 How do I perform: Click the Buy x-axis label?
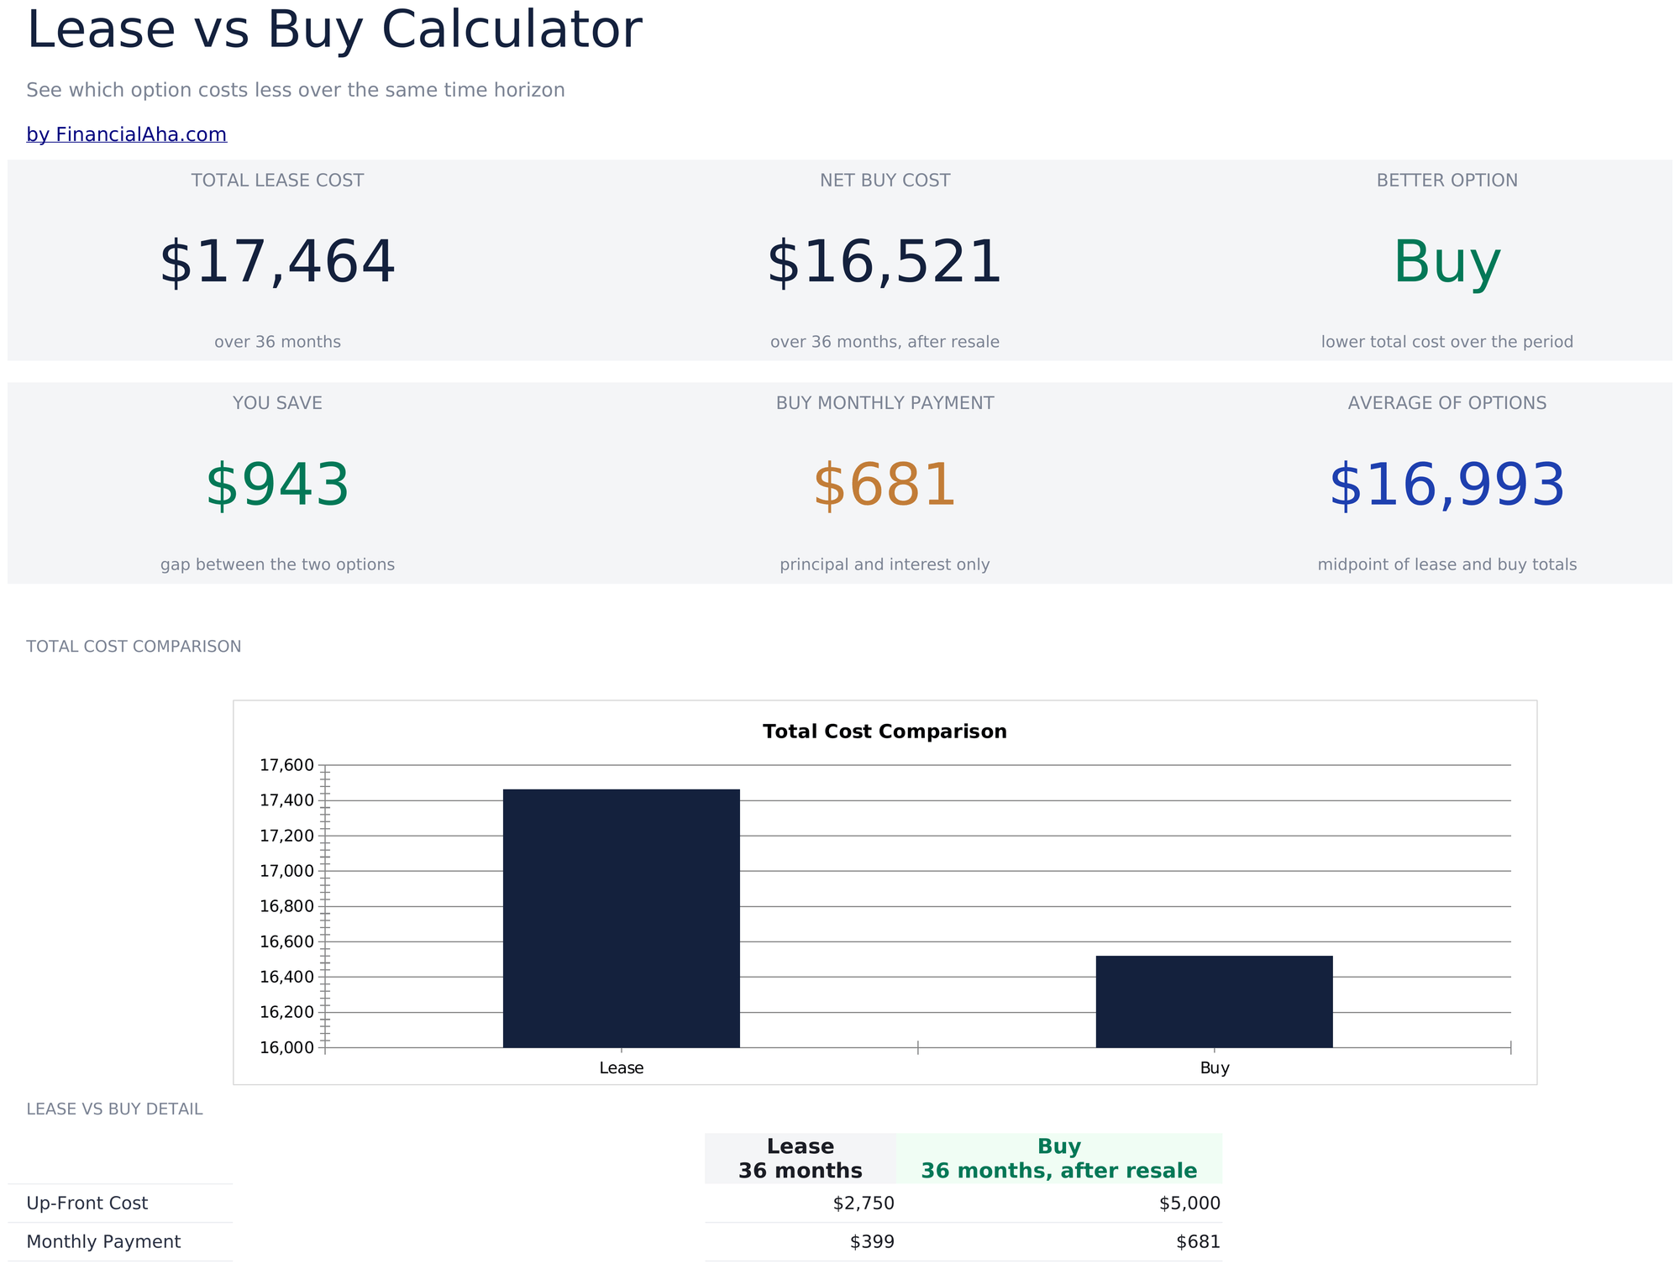point(1214,1068)
